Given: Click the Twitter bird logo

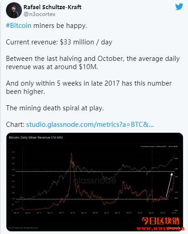Looking at the screenshot, I should [179, 7].
